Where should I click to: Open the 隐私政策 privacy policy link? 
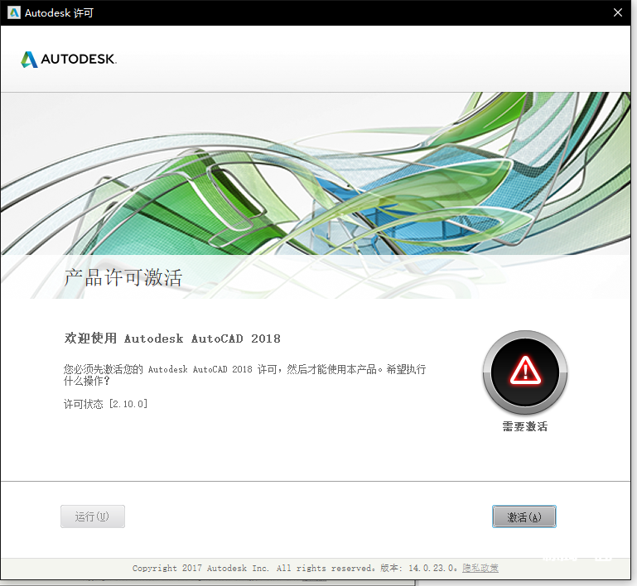click(480, 569)
